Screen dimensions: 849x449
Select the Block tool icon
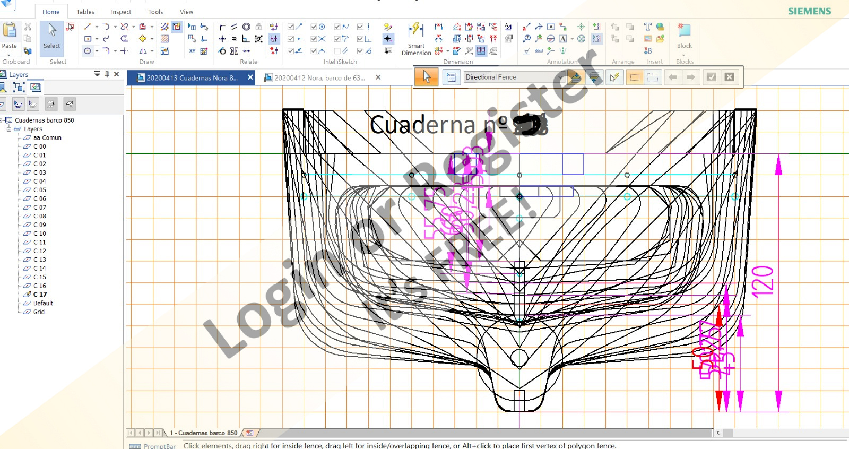coord(684,32)
